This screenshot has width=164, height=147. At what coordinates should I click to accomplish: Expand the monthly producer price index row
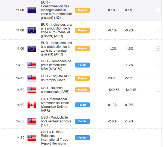(158, 30)
